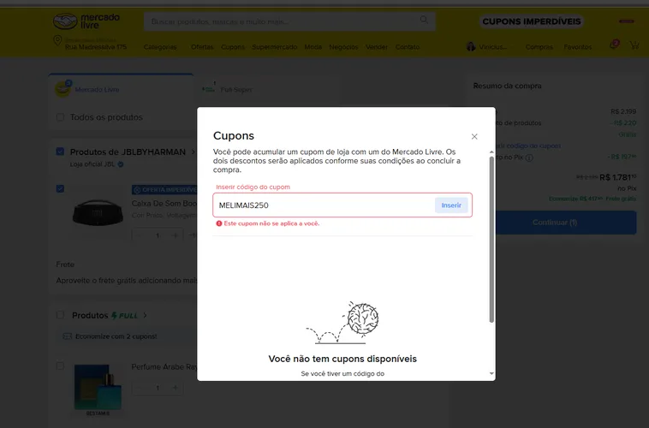Viewport: 649px width, 428px height.
Task: Click the OFERTA IMPERDÍVEL badge
Action: (164, 189)
